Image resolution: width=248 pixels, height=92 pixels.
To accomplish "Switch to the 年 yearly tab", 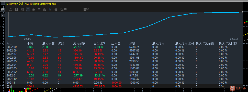I will [39, 10].
